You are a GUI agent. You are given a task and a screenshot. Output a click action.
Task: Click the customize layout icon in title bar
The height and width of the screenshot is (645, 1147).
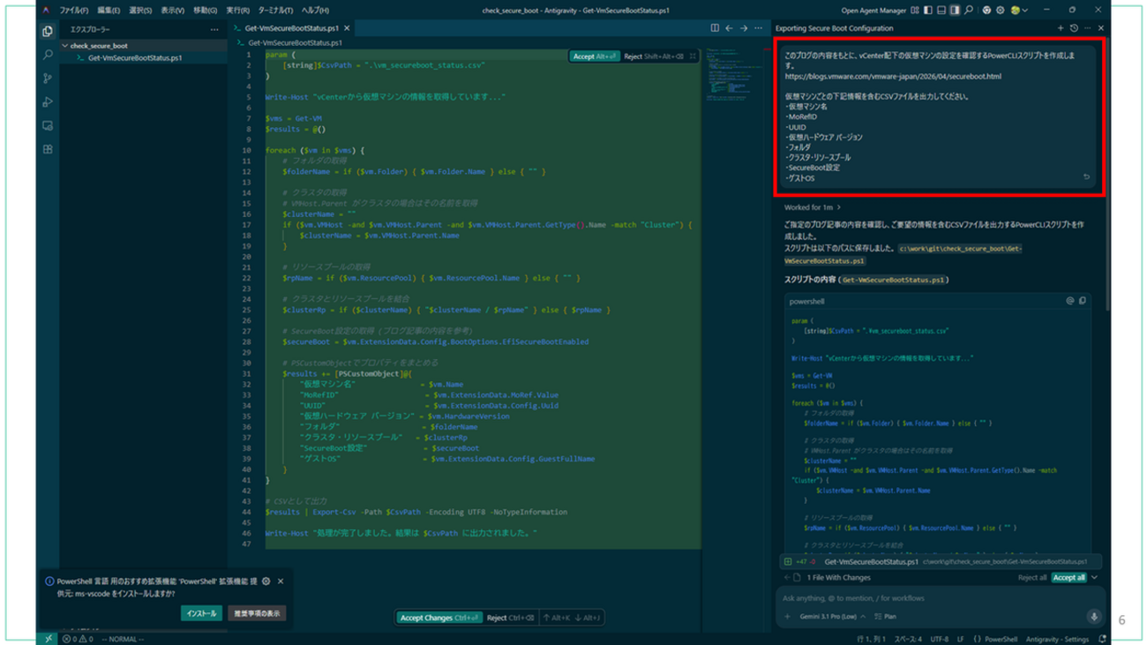[x=915, y=11]
